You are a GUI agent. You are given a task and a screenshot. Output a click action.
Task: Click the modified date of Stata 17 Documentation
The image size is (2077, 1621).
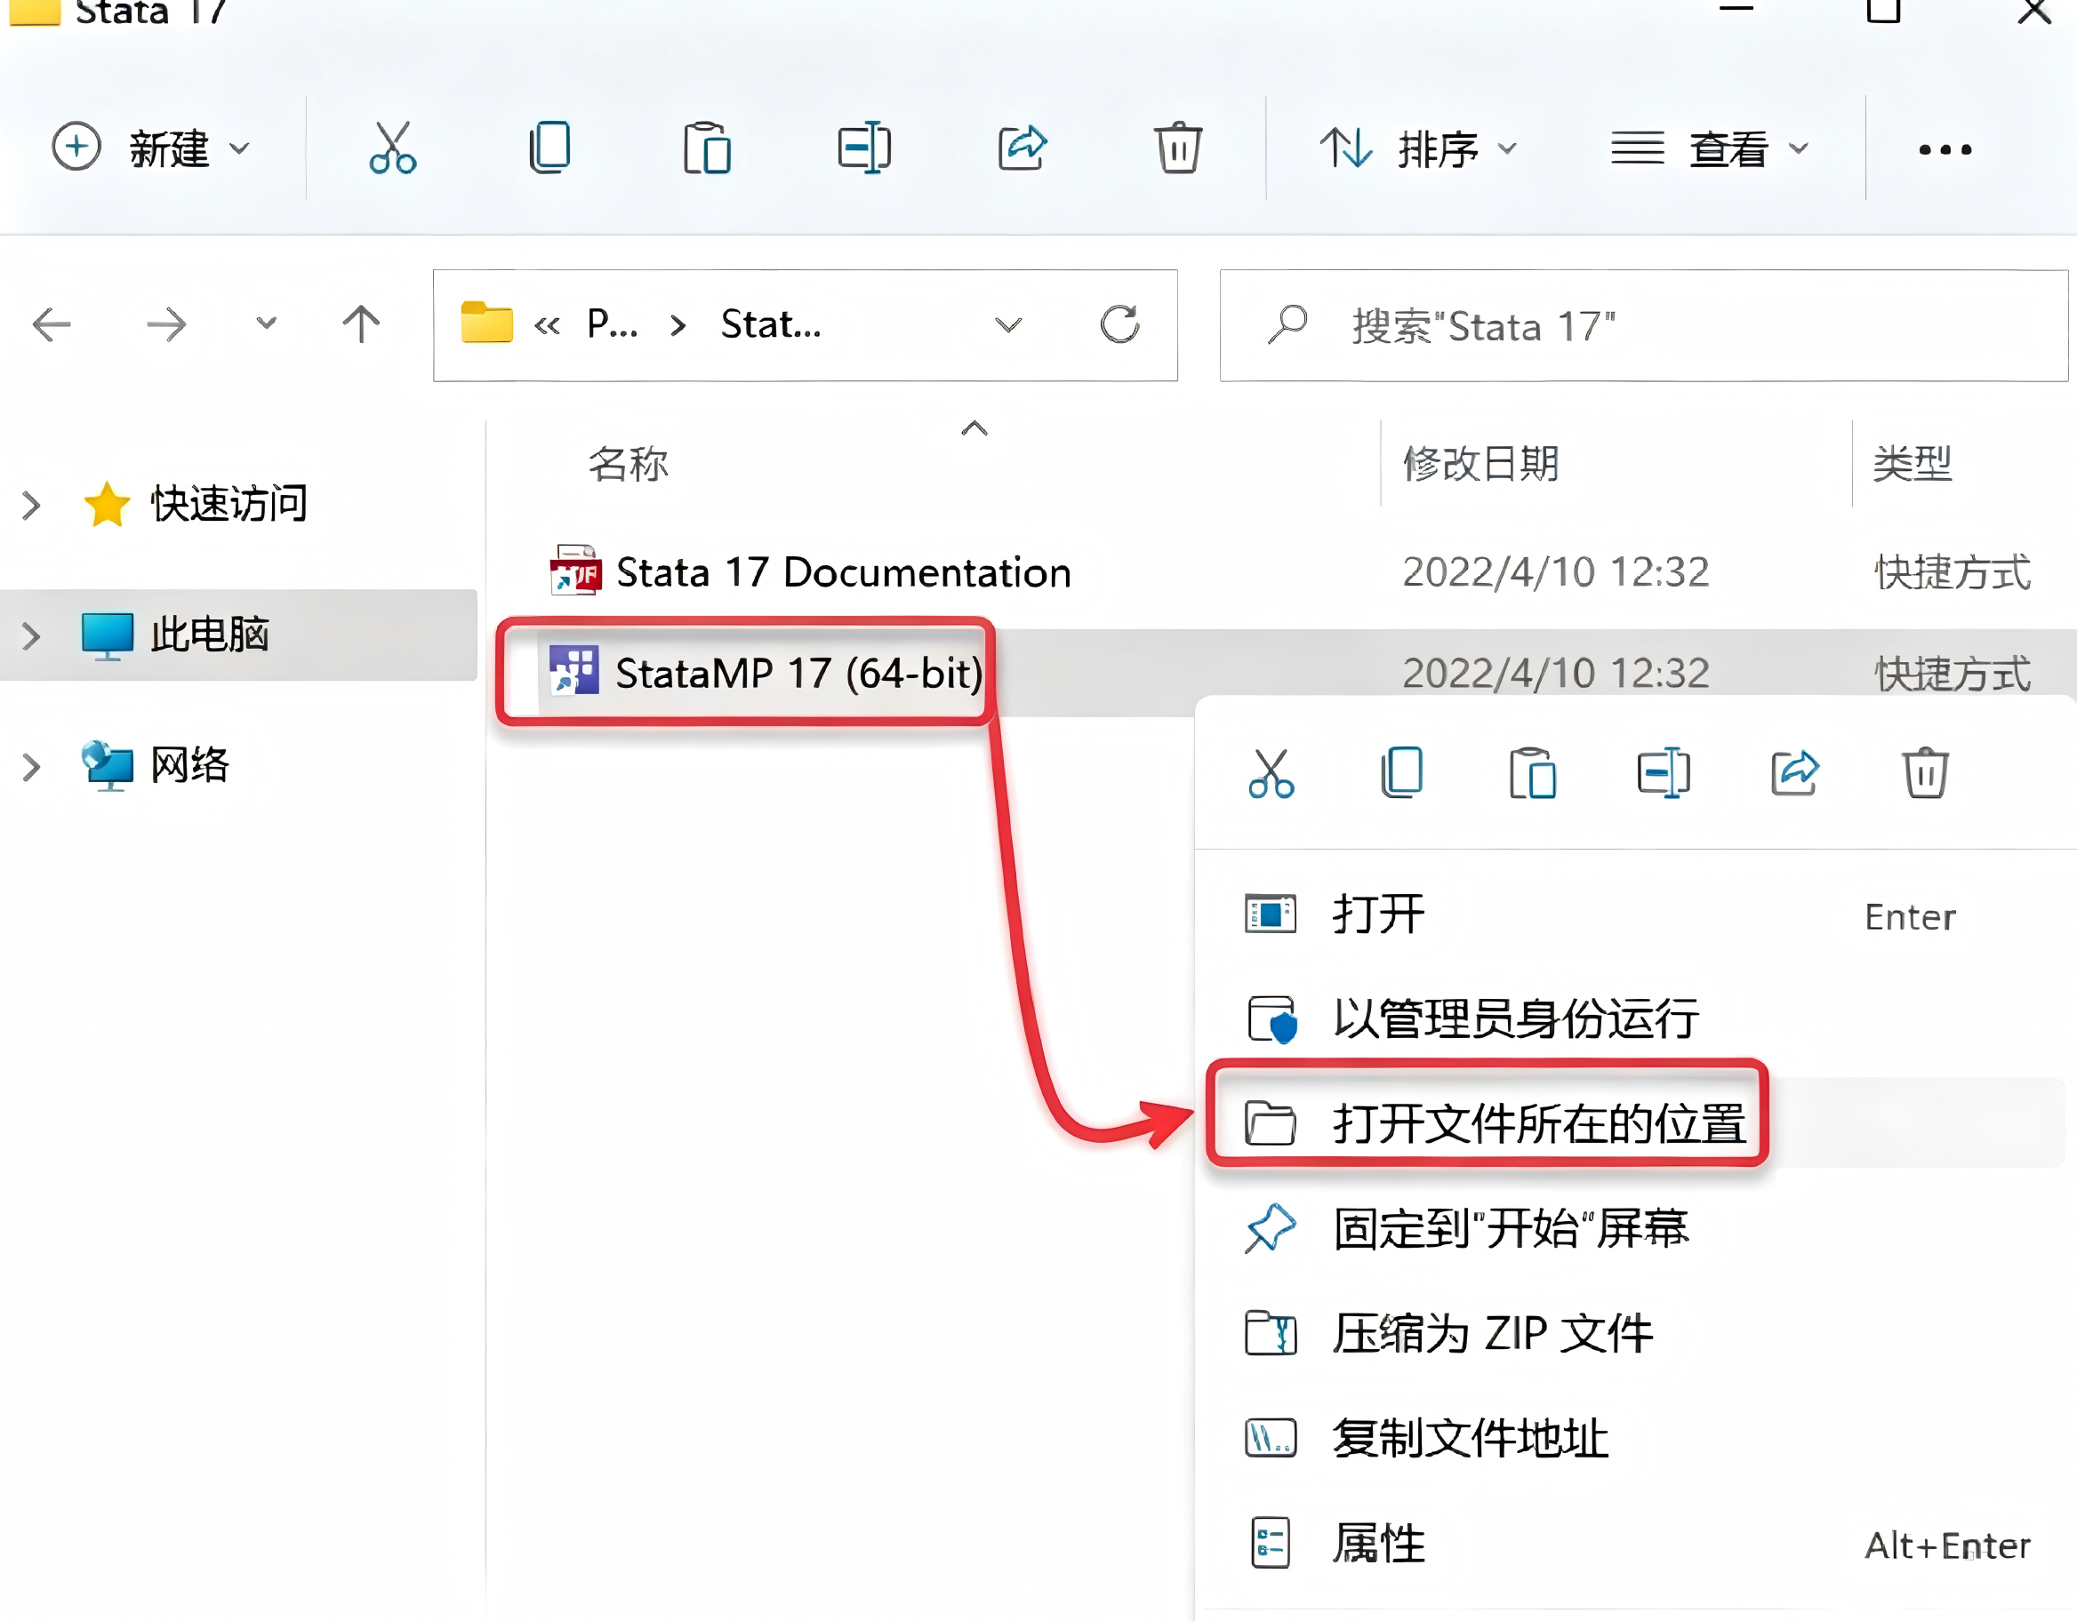pyautogui.click(x=1556, y=572)
